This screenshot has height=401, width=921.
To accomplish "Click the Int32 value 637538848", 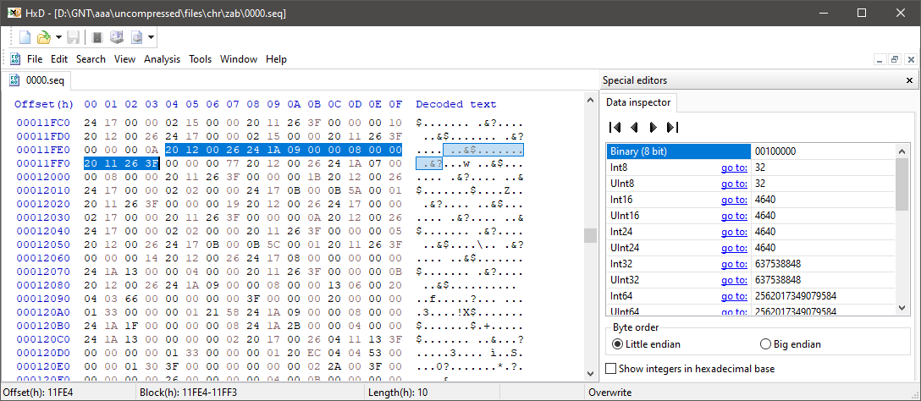I will (778, 264).
